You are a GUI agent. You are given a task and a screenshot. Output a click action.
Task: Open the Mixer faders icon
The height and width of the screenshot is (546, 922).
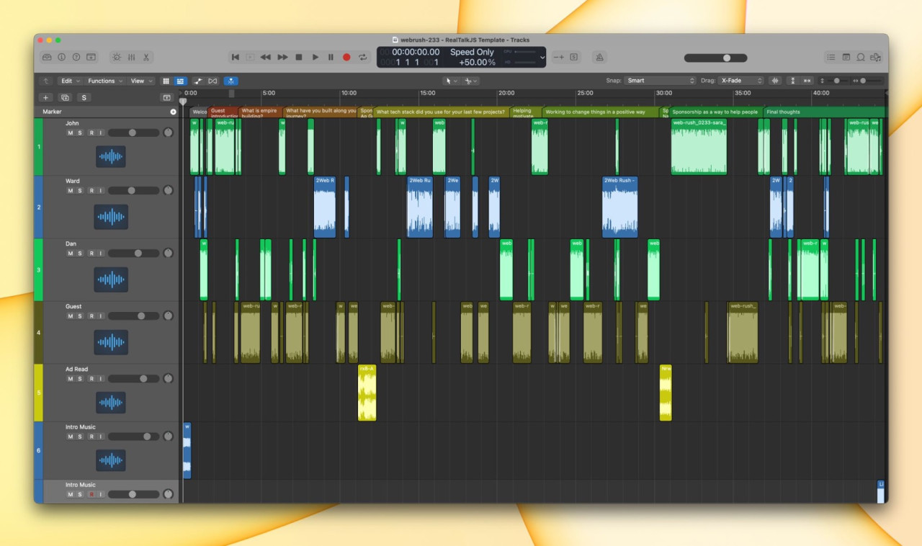click(x=133, y=57)
